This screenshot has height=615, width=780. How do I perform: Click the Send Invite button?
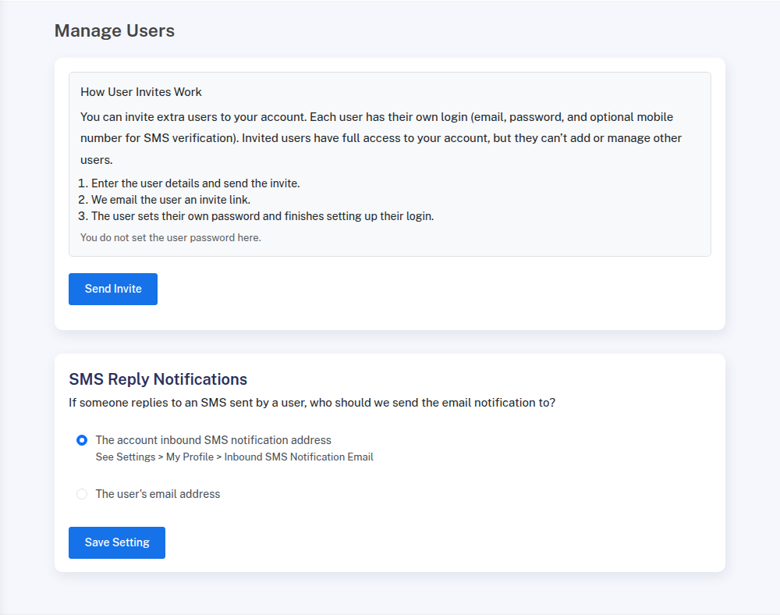pos(113,289)
